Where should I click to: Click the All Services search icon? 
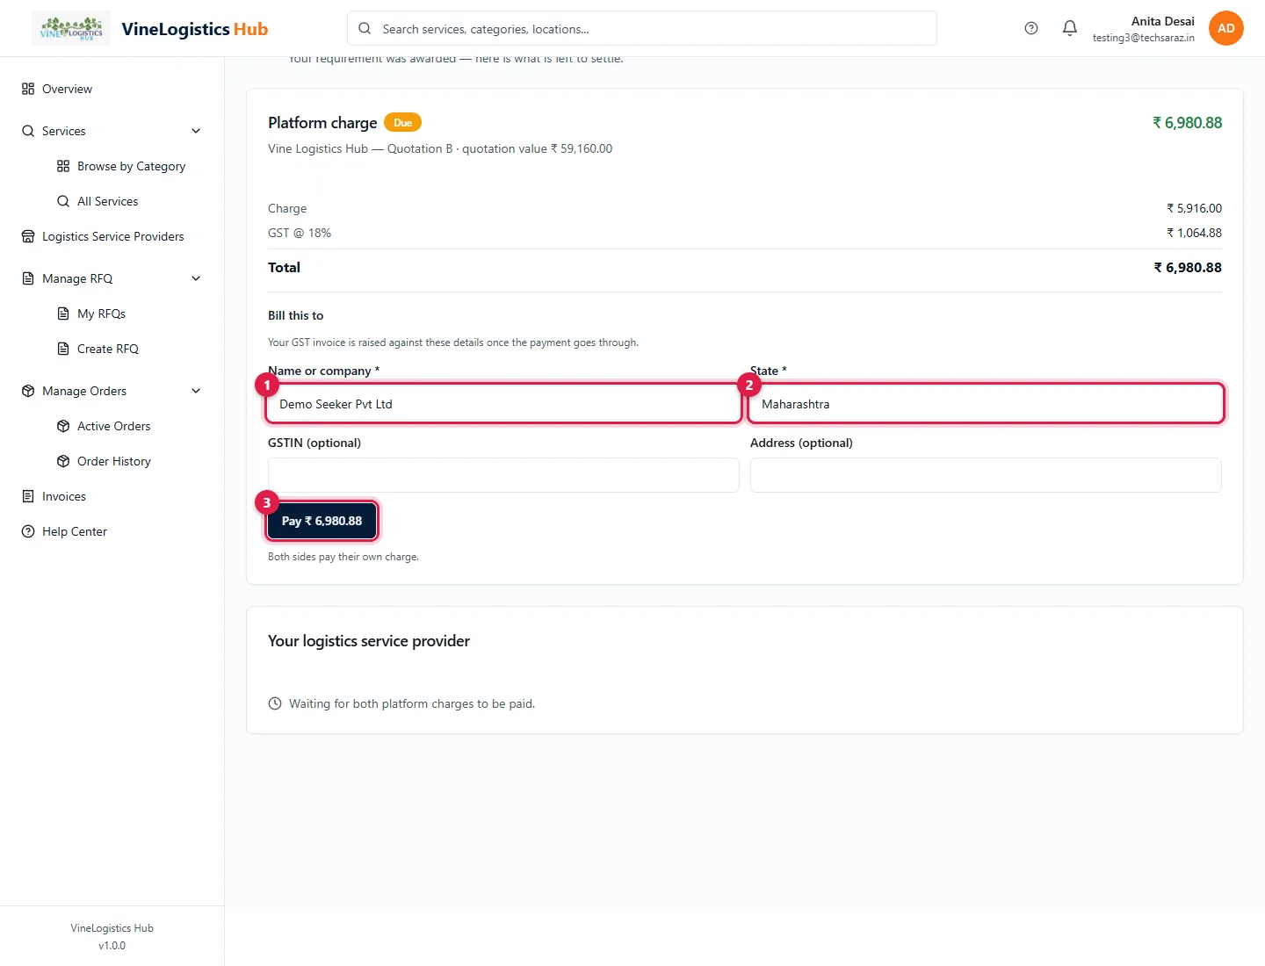point(63,201)
